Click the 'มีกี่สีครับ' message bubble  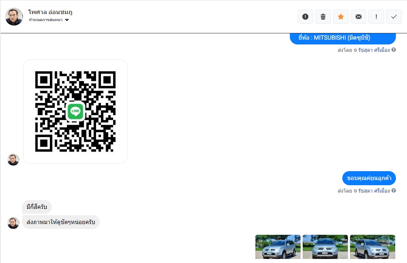[37, 207]
